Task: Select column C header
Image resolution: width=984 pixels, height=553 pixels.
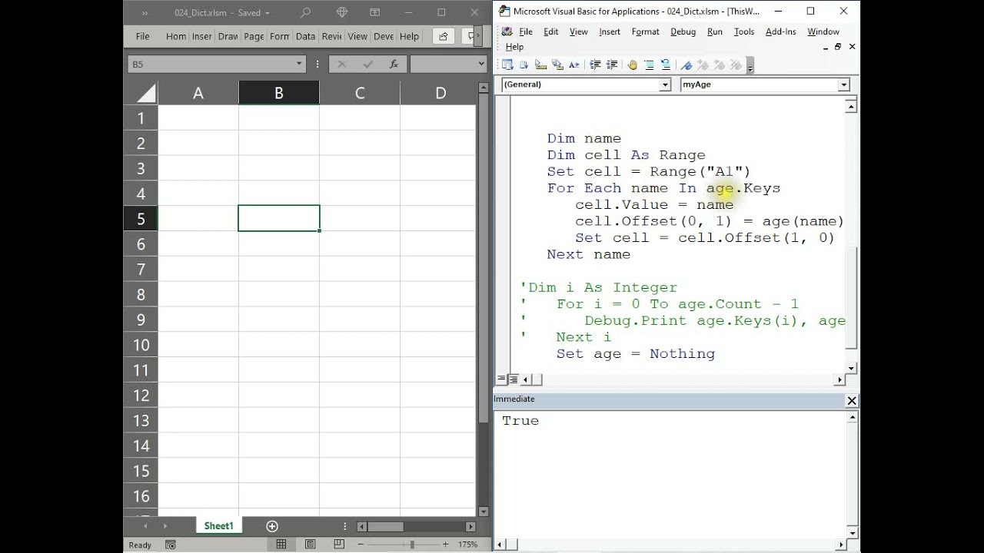Action: [x=360, y=93]
